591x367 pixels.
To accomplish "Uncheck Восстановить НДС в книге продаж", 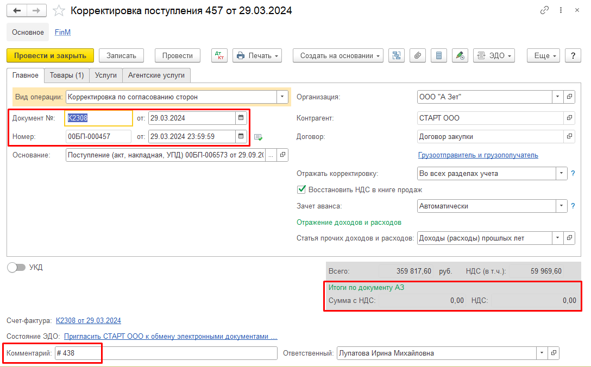I will 301,189.
